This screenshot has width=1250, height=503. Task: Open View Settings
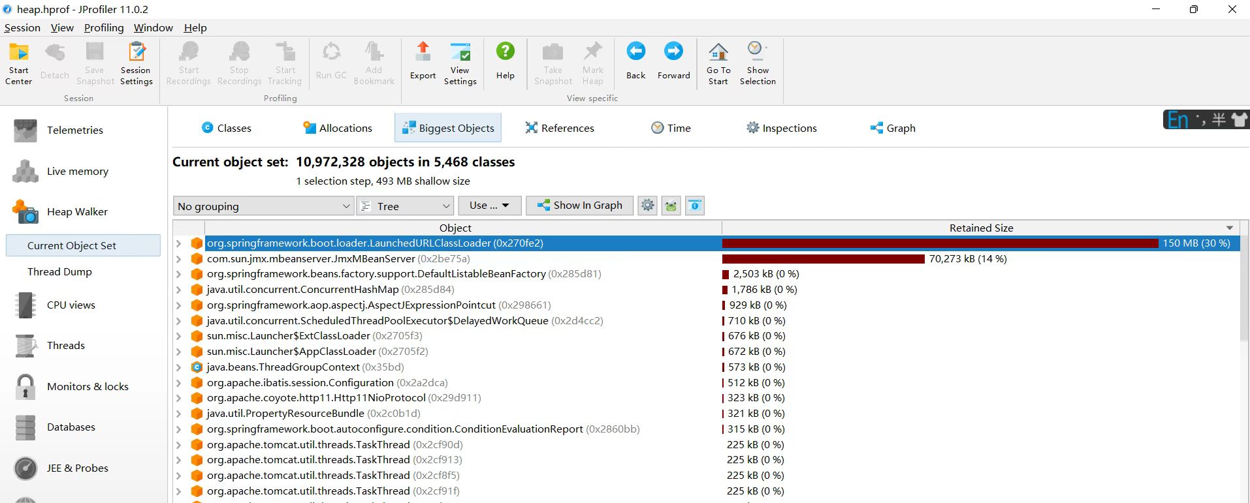460,64
